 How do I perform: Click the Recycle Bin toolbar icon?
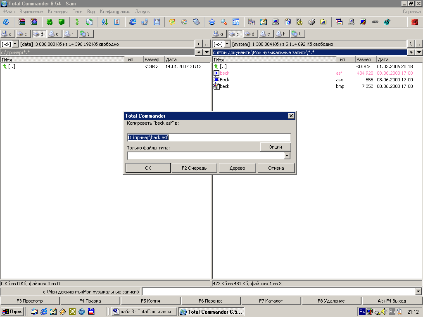tap(288, 22)
